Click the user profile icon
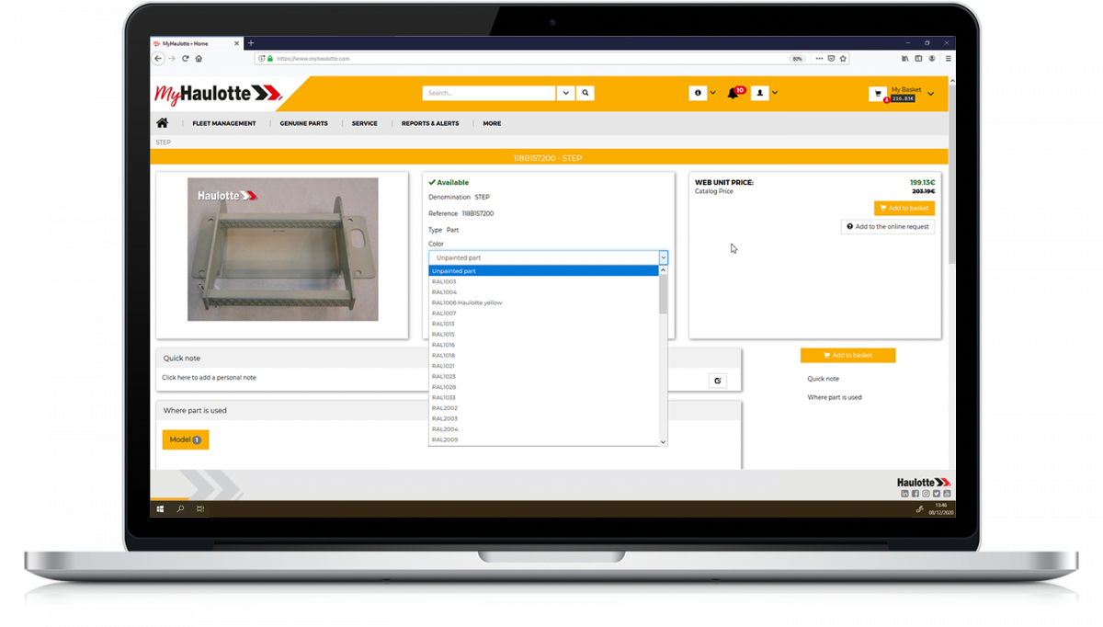 pos(760,93)
